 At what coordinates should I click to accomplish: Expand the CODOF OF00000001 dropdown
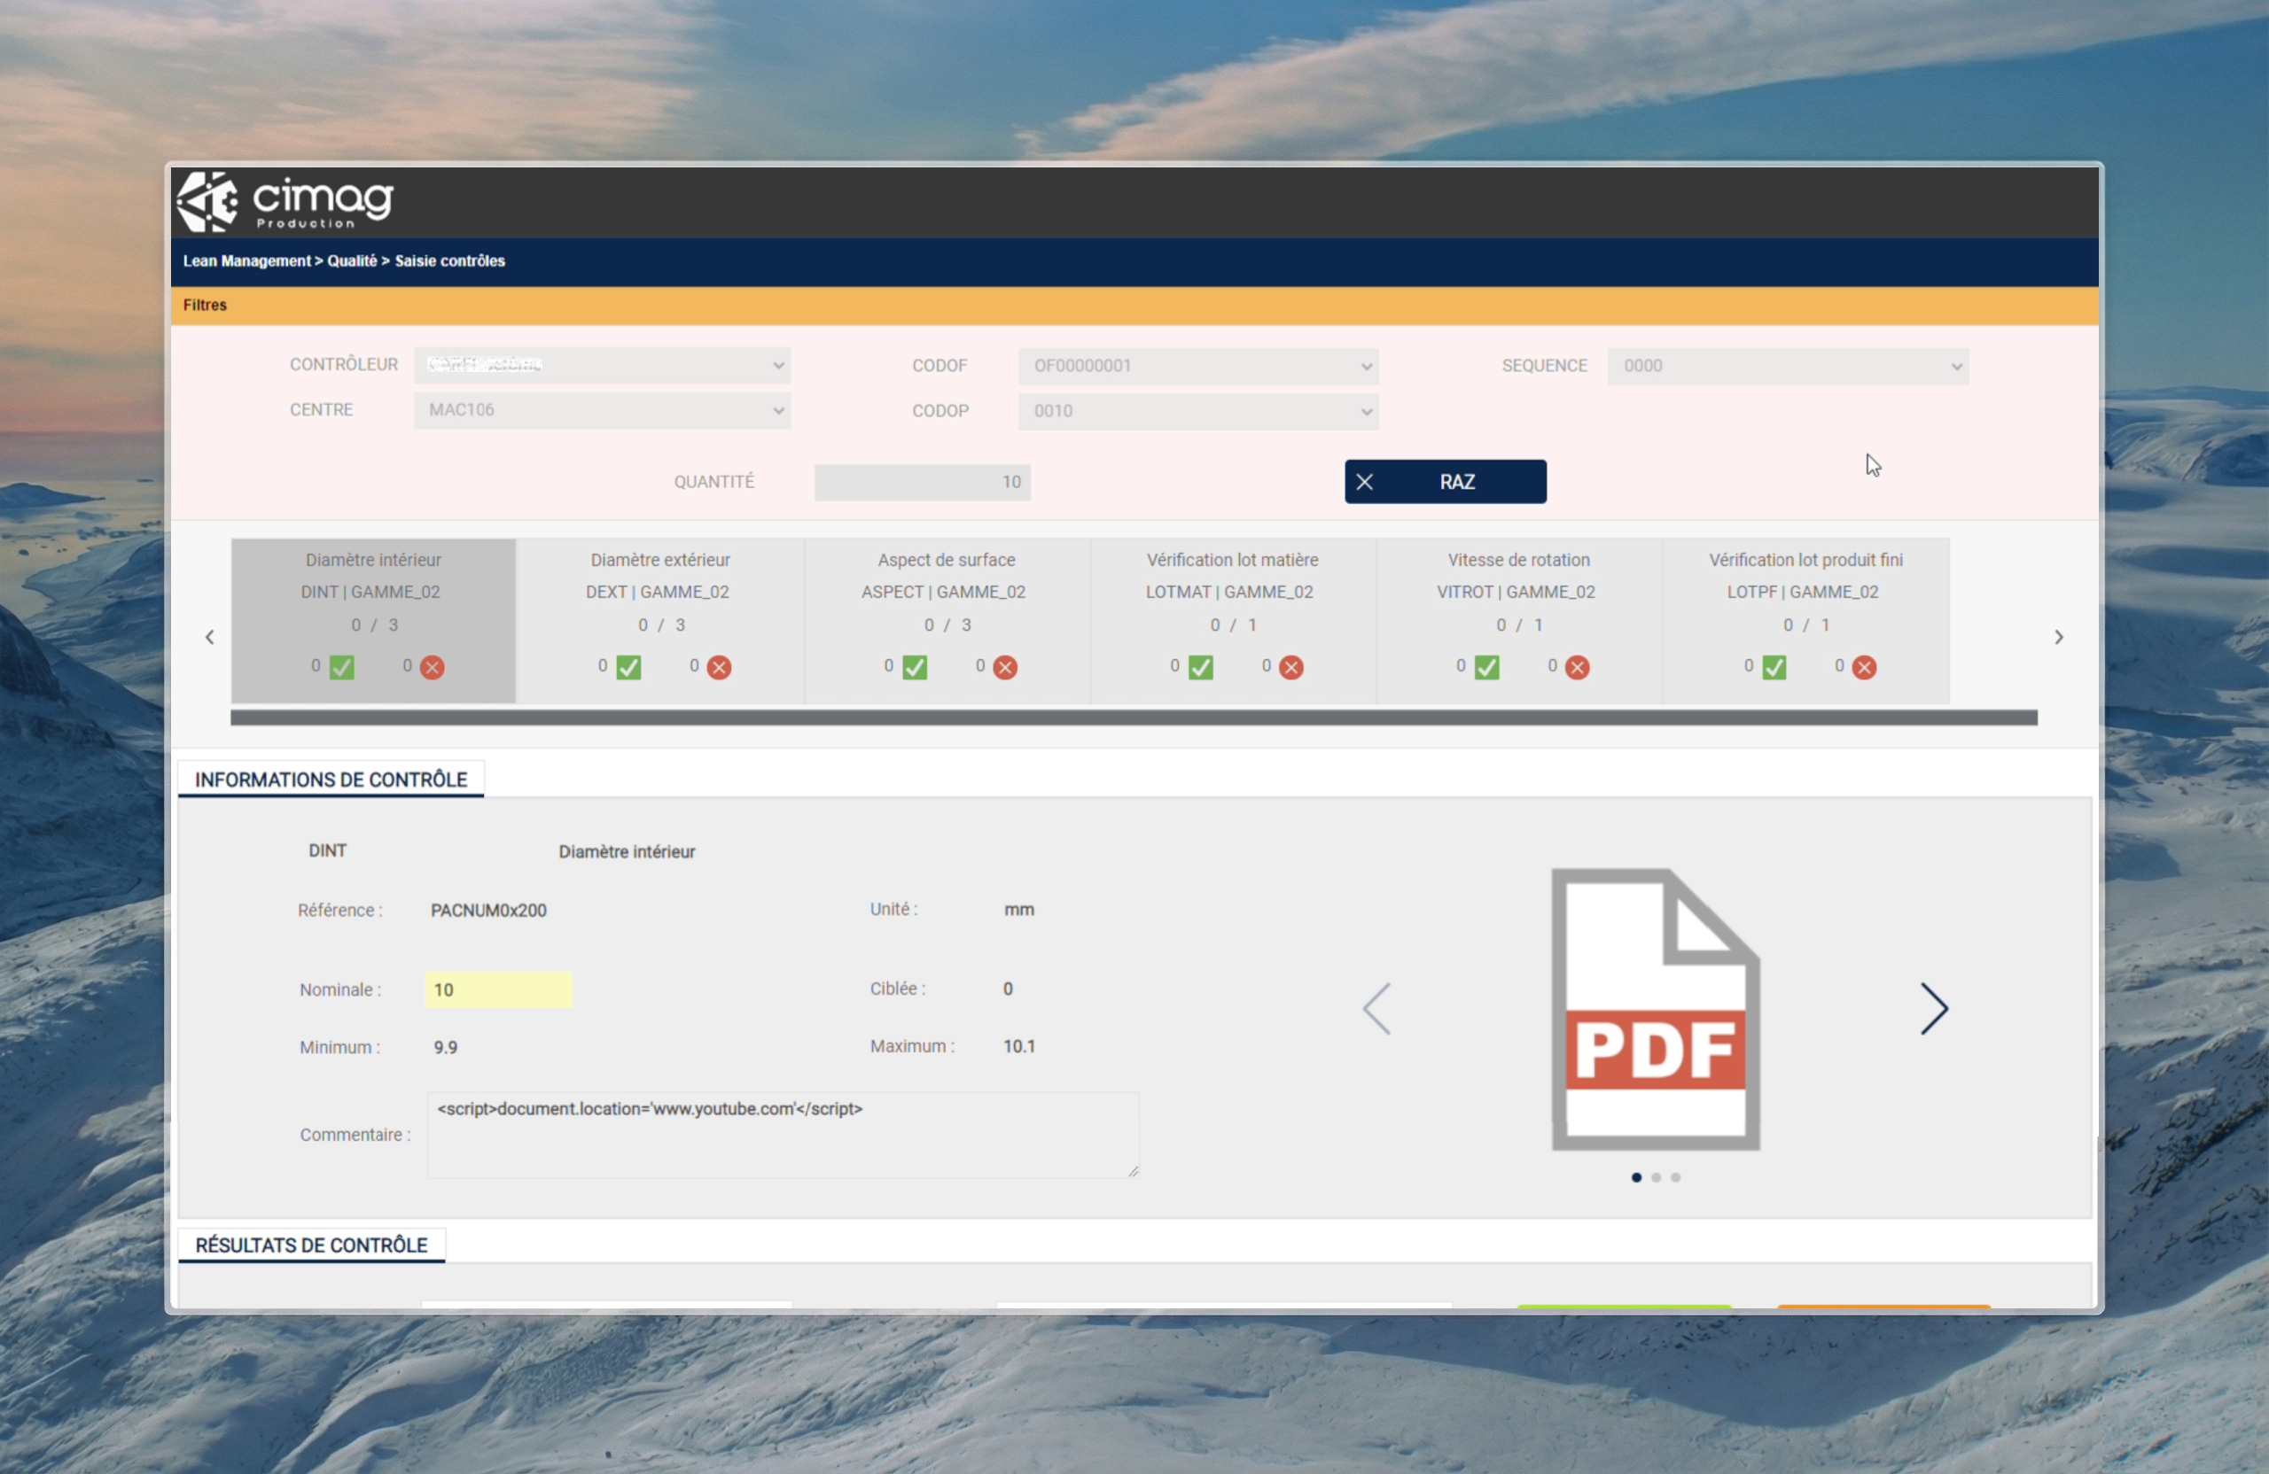pyautogui.click(x=1198, y=367)
